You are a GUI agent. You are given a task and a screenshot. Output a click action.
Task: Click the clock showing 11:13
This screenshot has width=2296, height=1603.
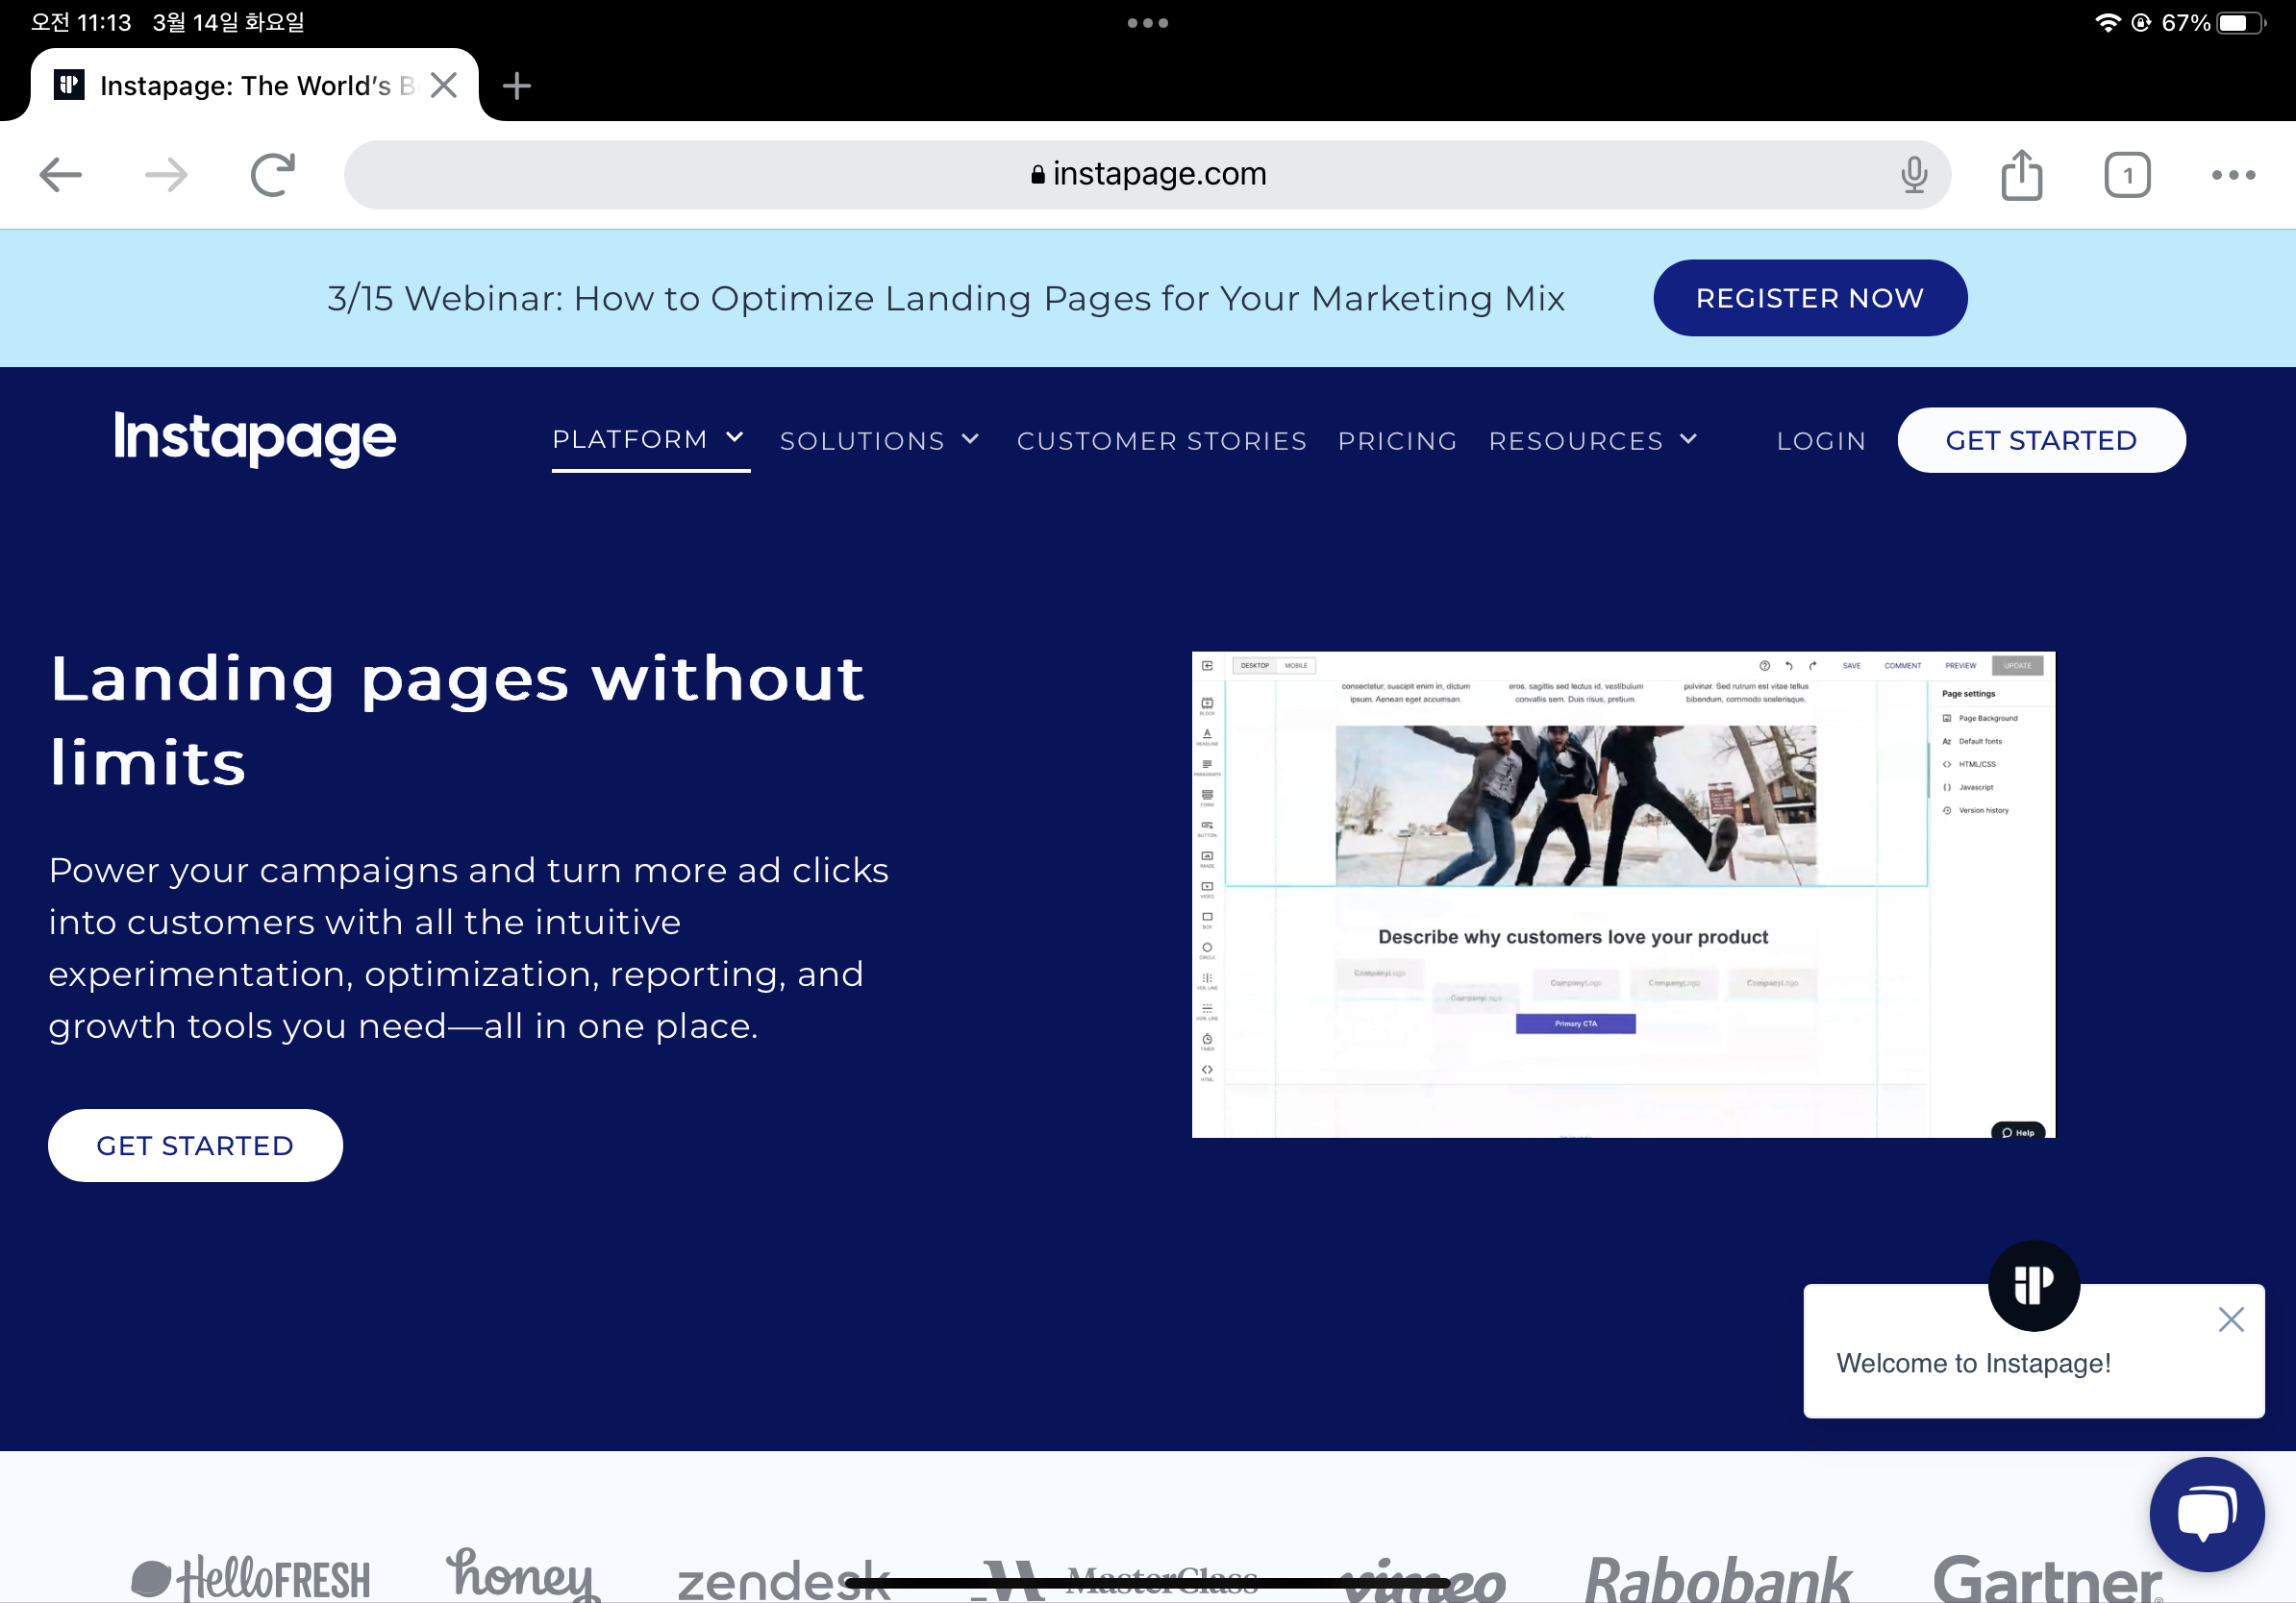click(x=81, y=22)
